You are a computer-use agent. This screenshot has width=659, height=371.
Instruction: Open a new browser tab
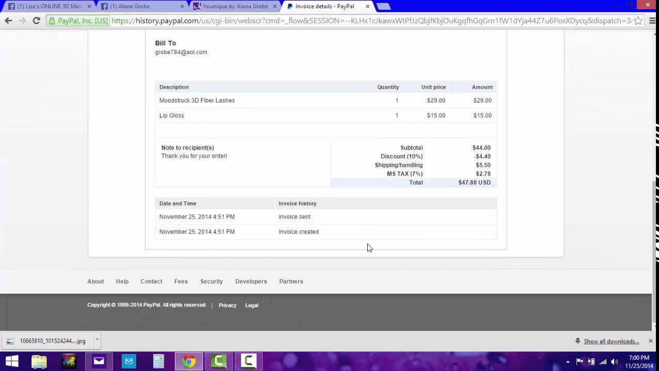click(x=383, y=6)
